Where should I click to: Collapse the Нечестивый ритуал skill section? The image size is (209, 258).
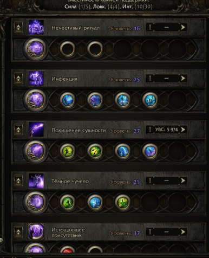pos(18,27)
